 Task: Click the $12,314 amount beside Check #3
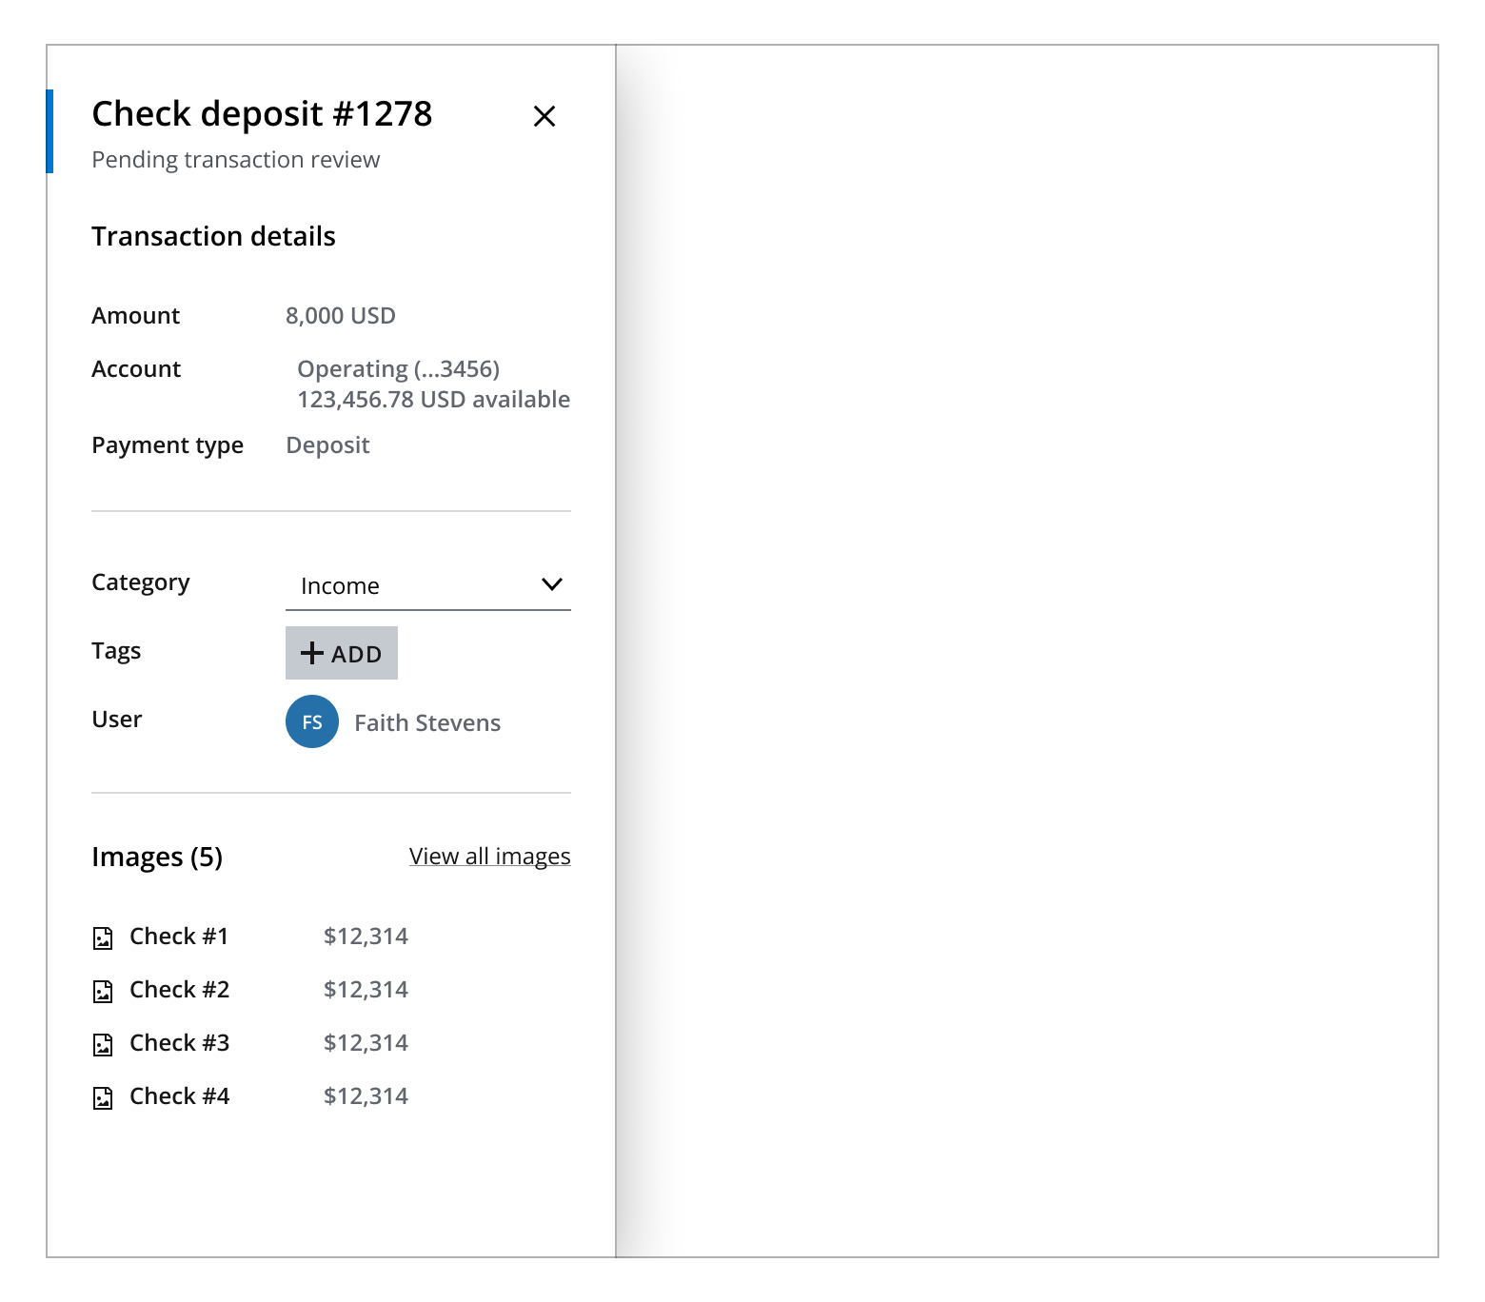(x=366, y=1042)
